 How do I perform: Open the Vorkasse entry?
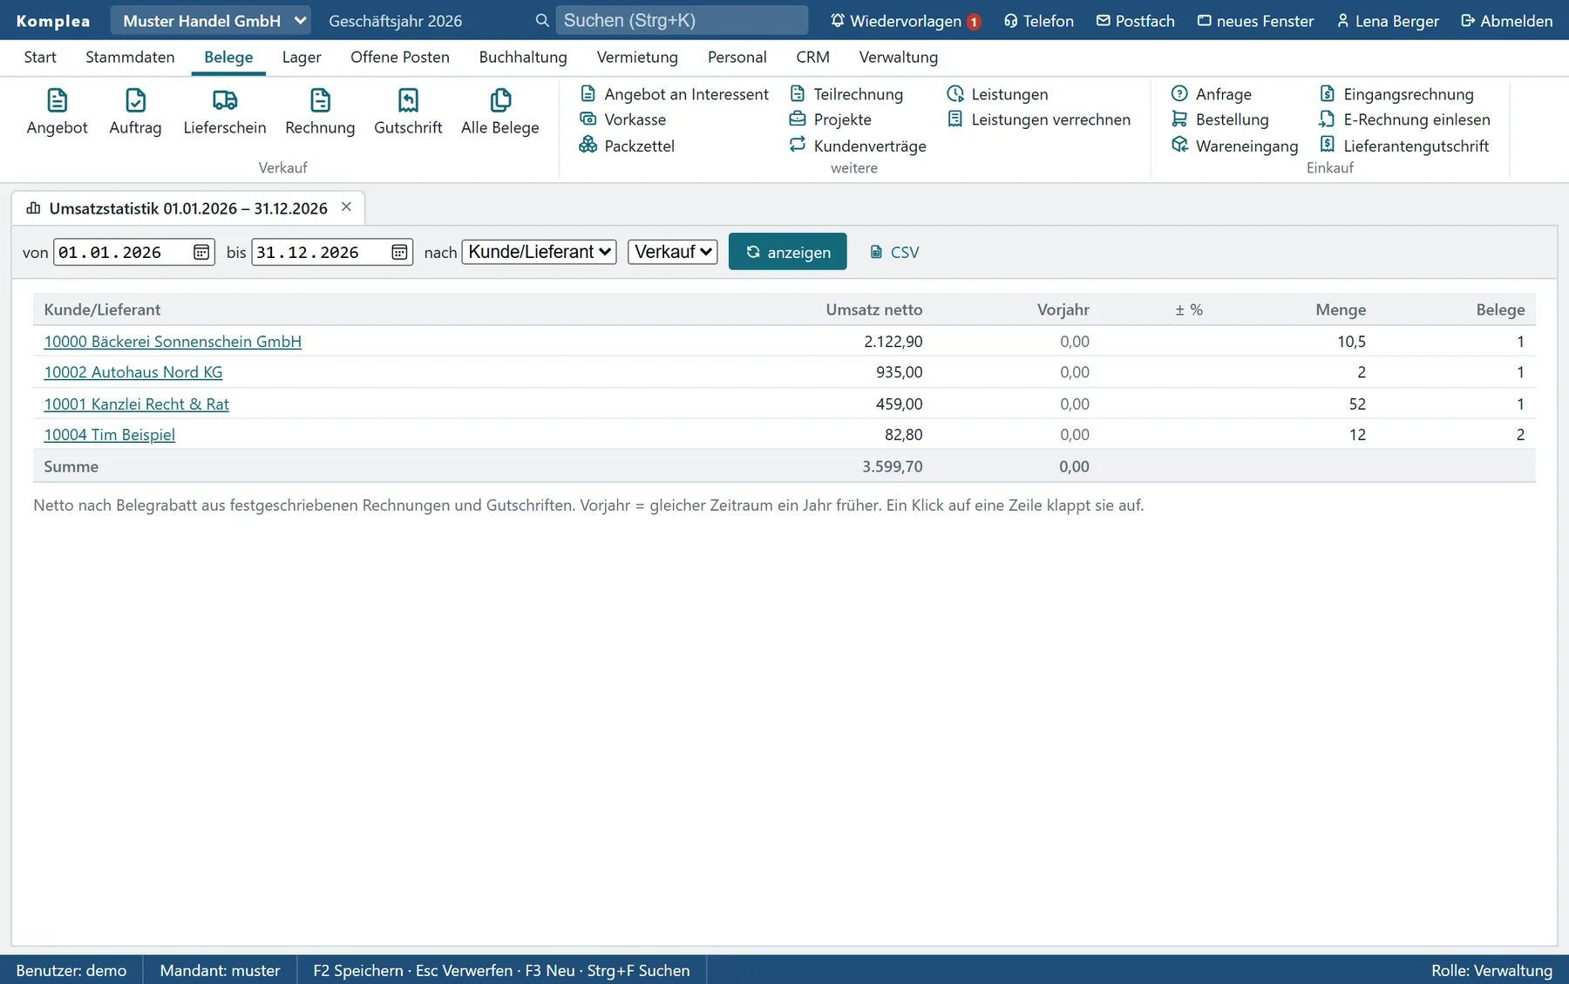tap(623, 119)
